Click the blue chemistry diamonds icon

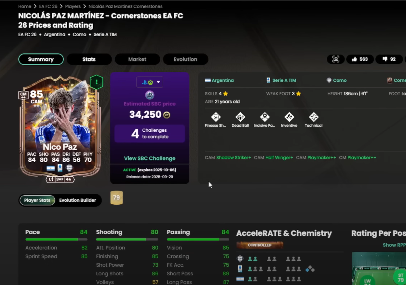[x=310, y=269]
